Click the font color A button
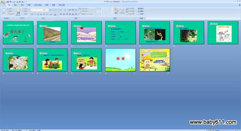The image size is (241, 131). click(x=55, y=14)
